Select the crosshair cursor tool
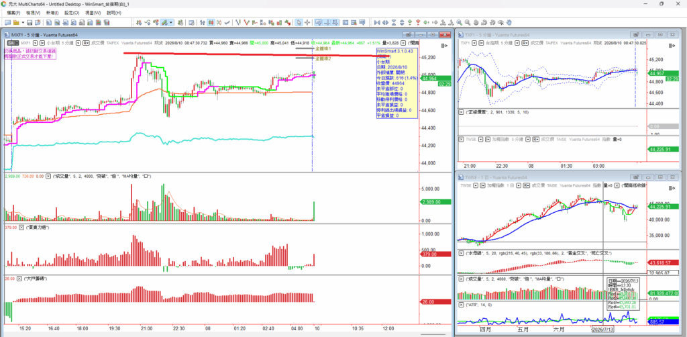Image resolution: width=687 pixels, height=337 pixels. [307, 22]
